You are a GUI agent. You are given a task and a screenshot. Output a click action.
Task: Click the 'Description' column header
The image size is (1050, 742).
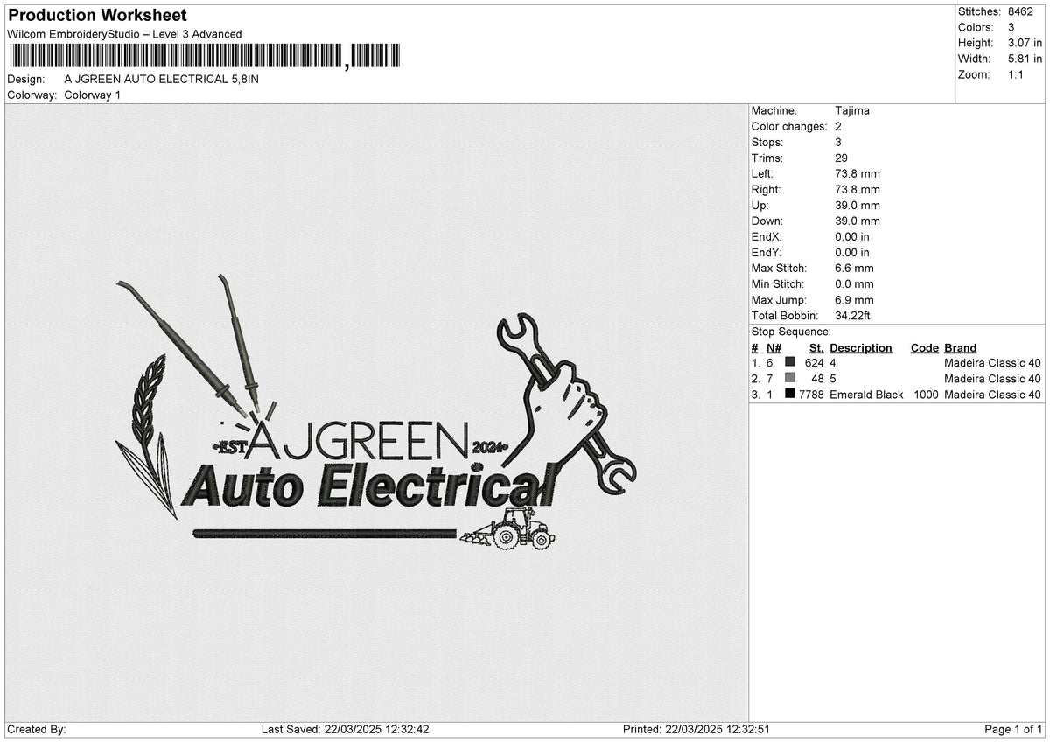[861, 347]
